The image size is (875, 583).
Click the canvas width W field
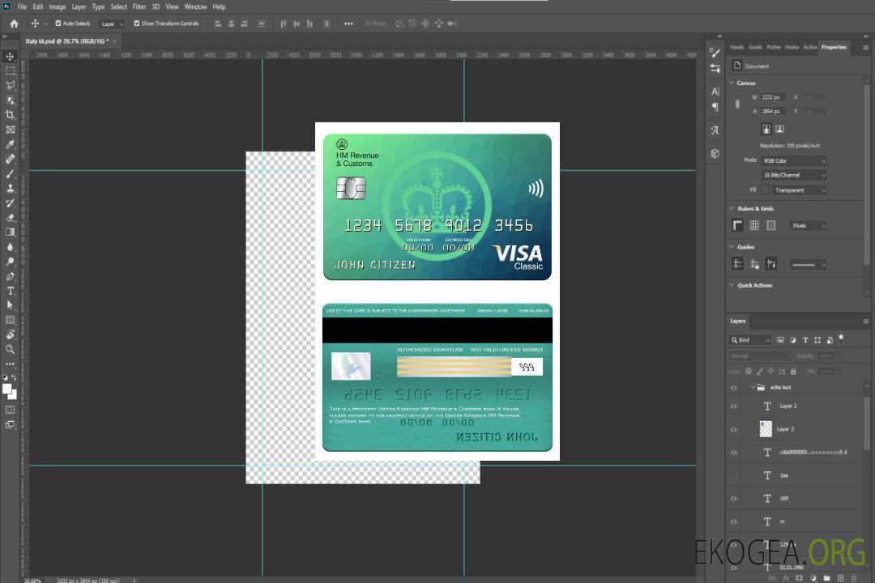773,97
